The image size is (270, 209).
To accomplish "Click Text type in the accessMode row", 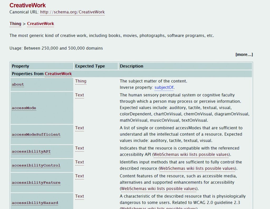I will click(x=80, y=95).
